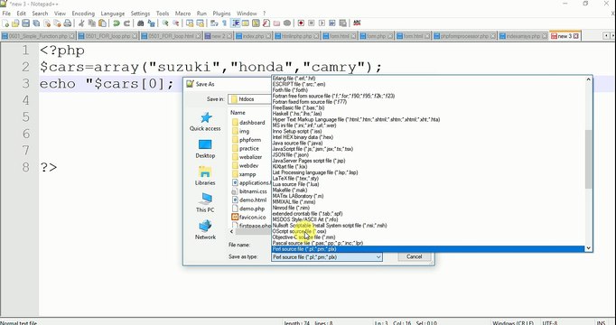Viewport: 616px width, 325px height.
Task: Toggle the highlighted indent guide icon
Action: click(x=236, y=23)
